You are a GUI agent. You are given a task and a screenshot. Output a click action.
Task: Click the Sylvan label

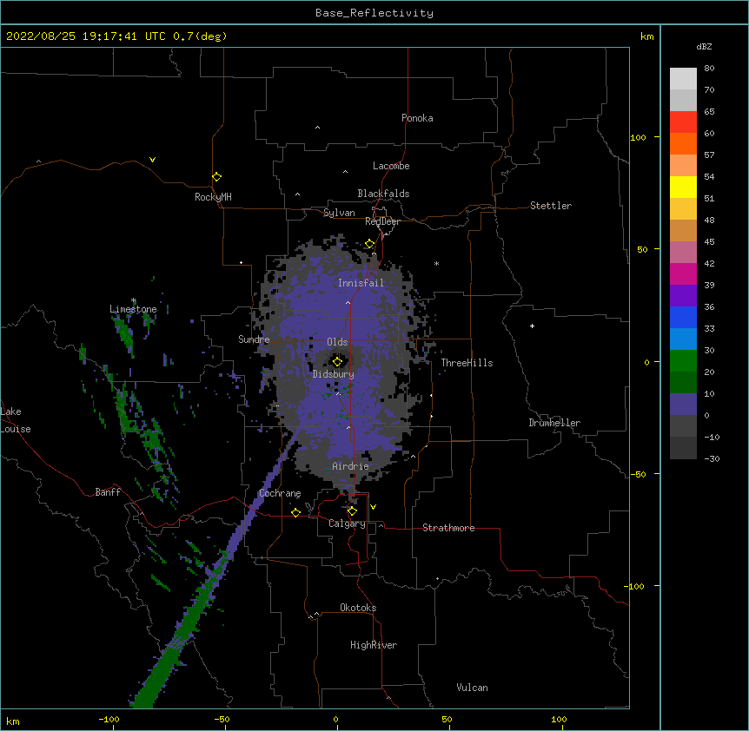point(339,213)
